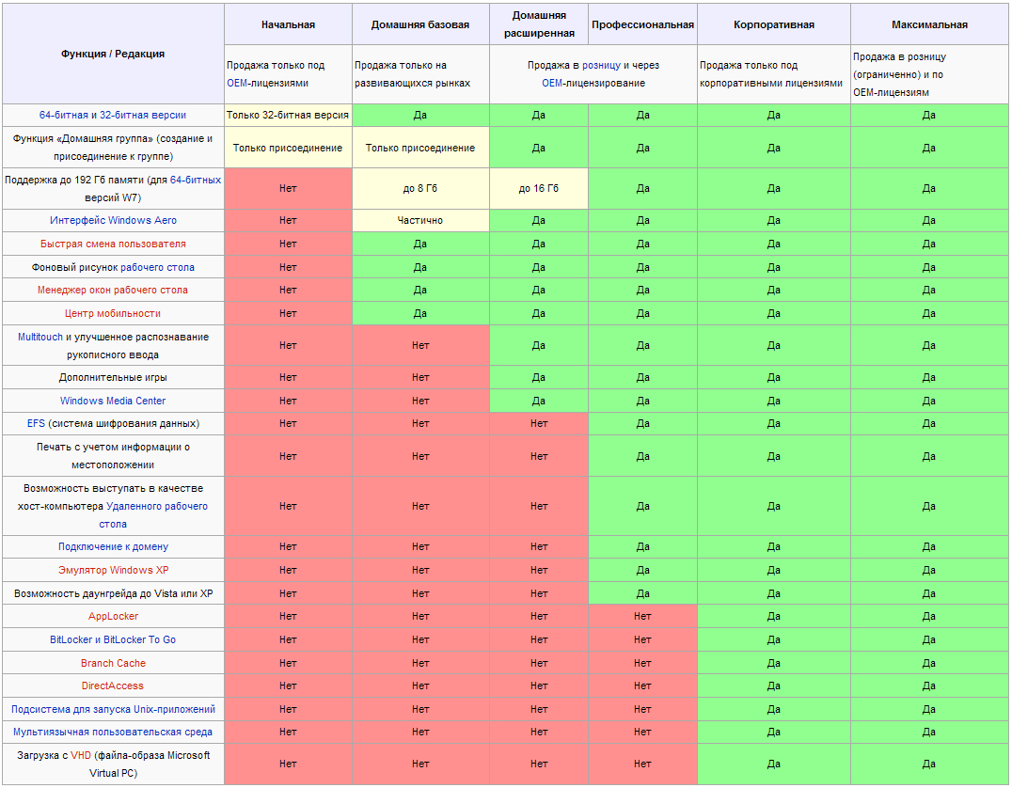Click the Менеджер окон рабочего стола link
This screenshot has width=1012, height=788.
click(113, 291)
